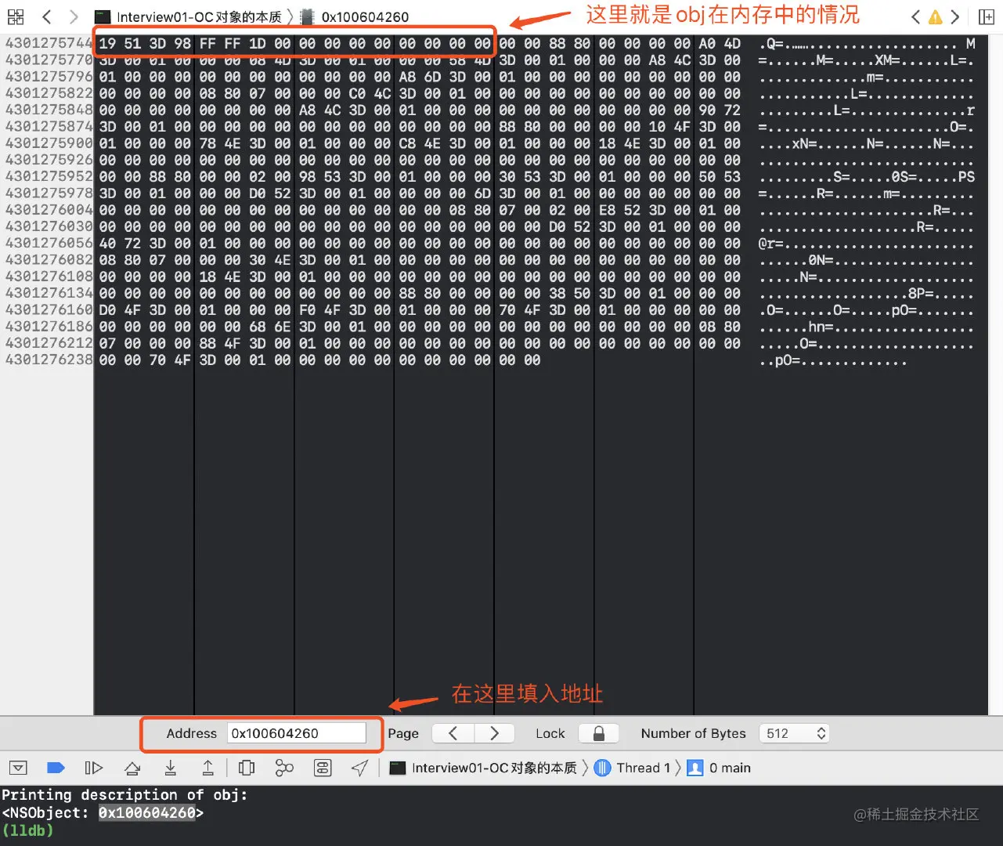Viewport: 1003px width, 846px height.
Task: Click the ASCII text "@r=" in the right column
Action: [x=770, y=244]
